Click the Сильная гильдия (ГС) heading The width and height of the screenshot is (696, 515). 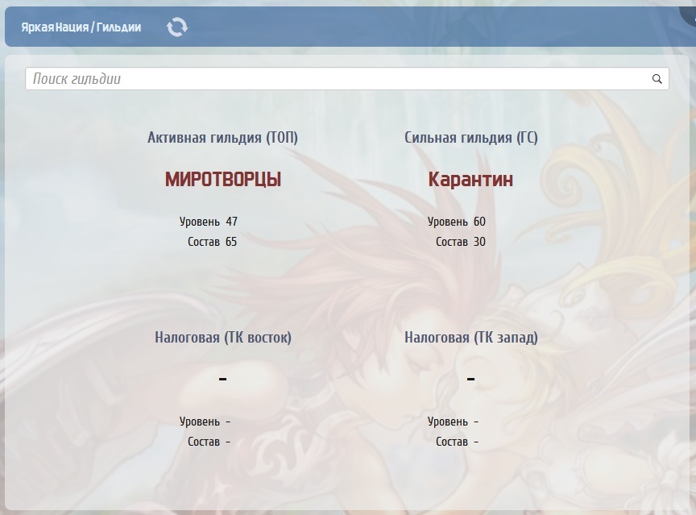471,138
